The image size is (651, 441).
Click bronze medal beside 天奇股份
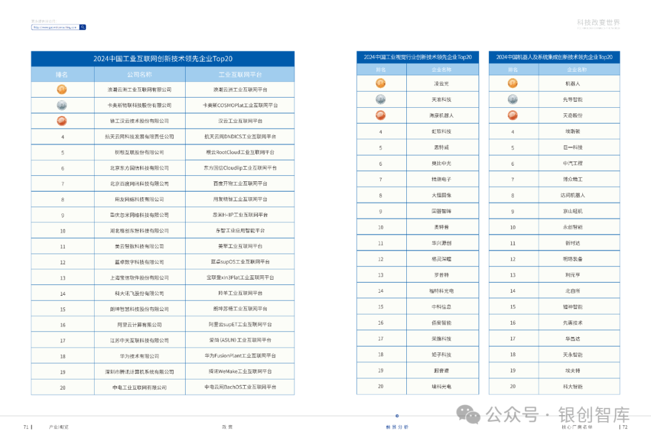[513, 115]
